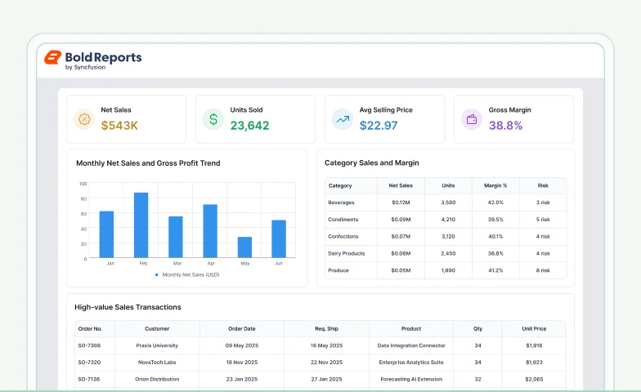Click the 8 risk cell for Produce
This screenshot has height=392, width=641.
543,270
